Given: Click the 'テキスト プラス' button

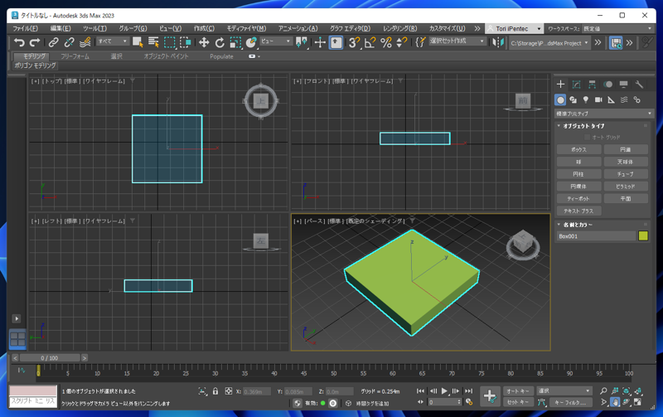Looking at the screenshot, I should 578,211.
